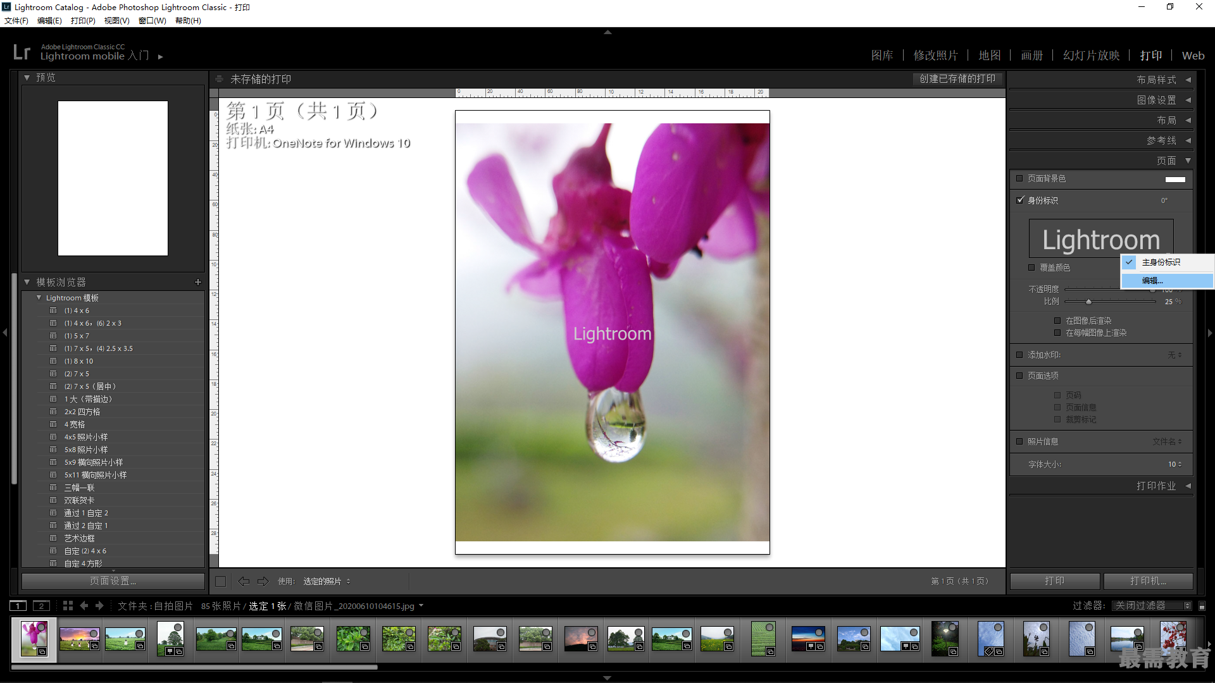Collapse 预览 panel
1215x683 pixels.
(x=27, y=78)
